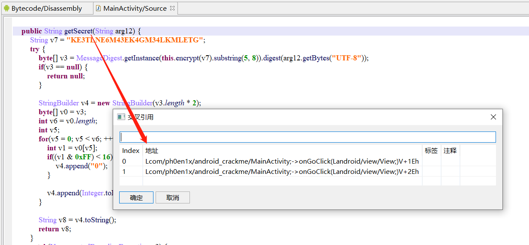Click the 注释 column header

pyautogui.click(x=450, y=150)
